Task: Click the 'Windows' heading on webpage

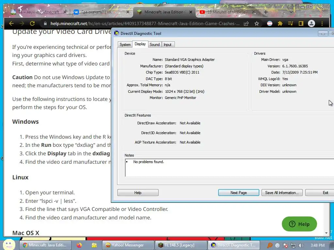Action: 25,122
